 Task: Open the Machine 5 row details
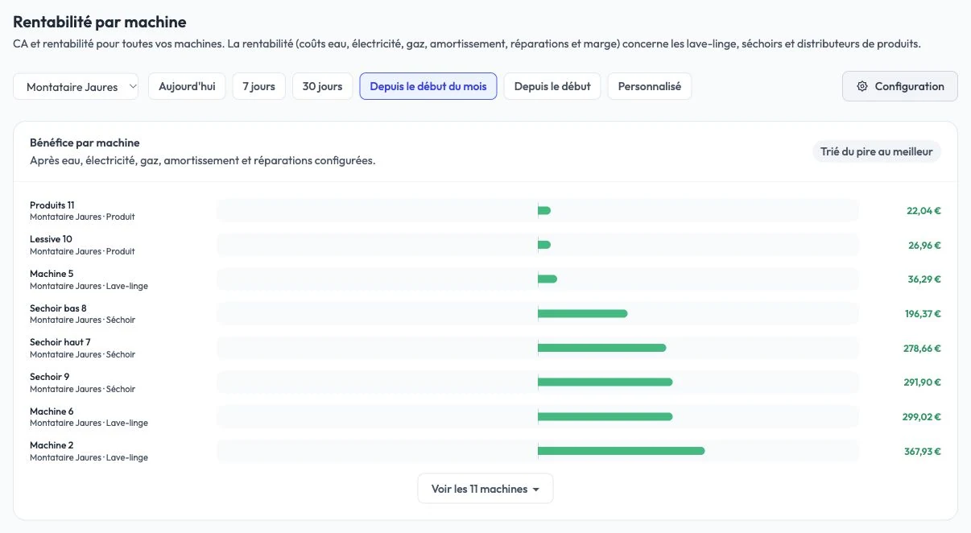click(x=486, y=279)
